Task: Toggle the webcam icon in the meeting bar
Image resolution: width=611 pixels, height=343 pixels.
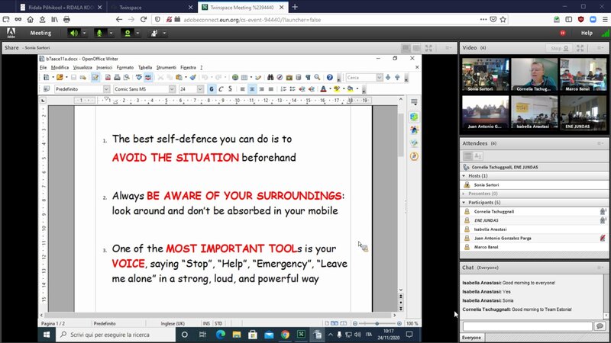Action: click(x=127, y=33)
